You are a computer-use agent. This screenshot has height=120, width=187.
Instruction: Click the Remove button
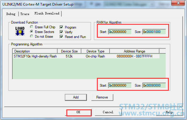(102, 97)
